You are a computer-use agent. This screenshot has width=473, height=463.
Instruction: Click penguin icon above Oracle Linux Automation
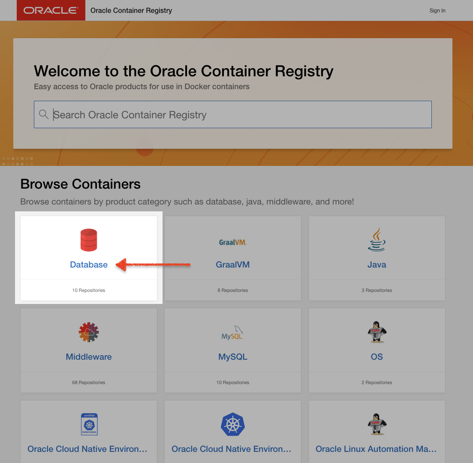[377, 424]
